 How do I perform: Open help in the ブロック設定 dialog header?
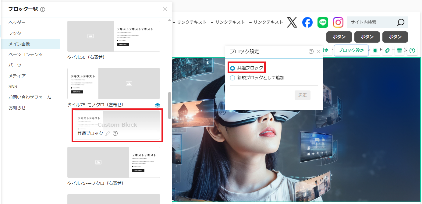(311, 51)
